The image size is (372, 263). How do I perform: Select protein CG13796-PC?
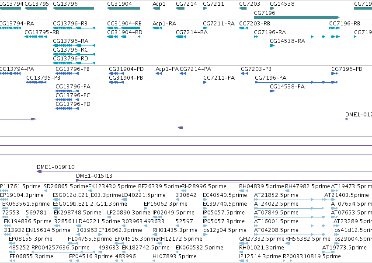(x=67, y=100)
